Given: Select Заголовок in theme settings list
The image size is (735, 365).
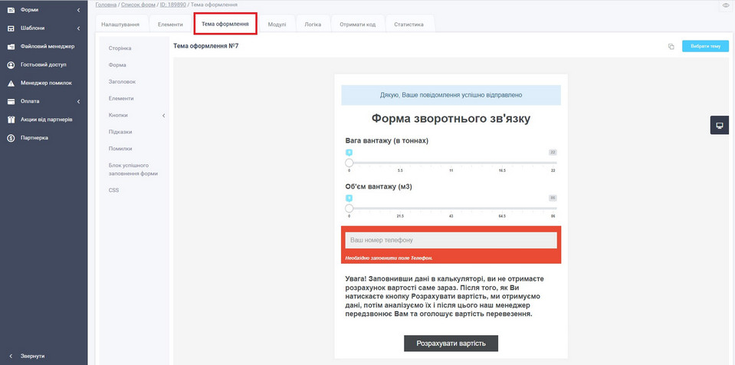Looking at the screenshot, I should tap(122, 81).
